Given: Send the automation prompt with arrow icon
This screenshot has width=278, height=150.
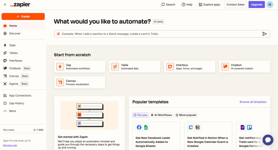Looking at the screenshot, I should 264,34.
